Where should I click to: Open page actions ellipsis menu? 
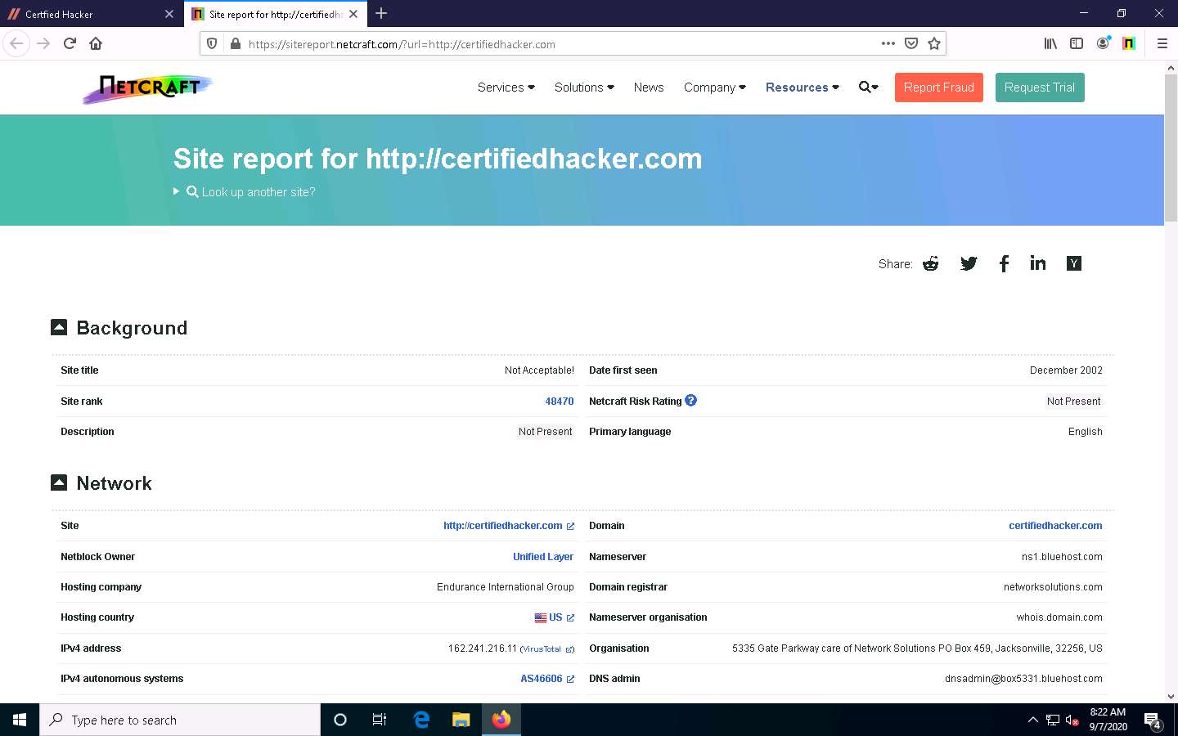[888, 44]
